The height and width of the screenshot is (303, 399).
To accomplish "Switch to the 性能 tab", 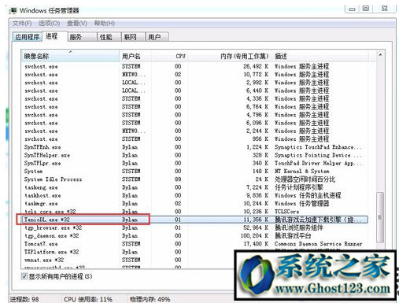I will pyautogui.click(x=109, y=37).
